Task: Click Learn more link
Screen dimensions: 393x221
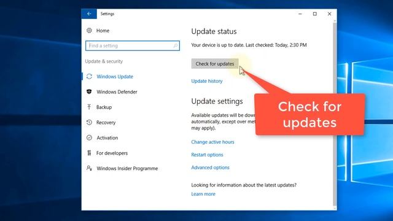Action: pos(203,194)
